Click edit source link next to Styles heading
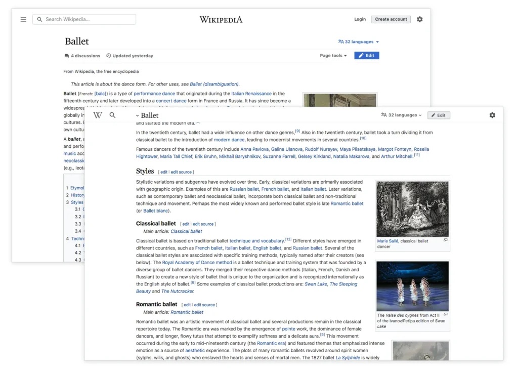This screenshot has width=518, height=374. click(181, 172)
